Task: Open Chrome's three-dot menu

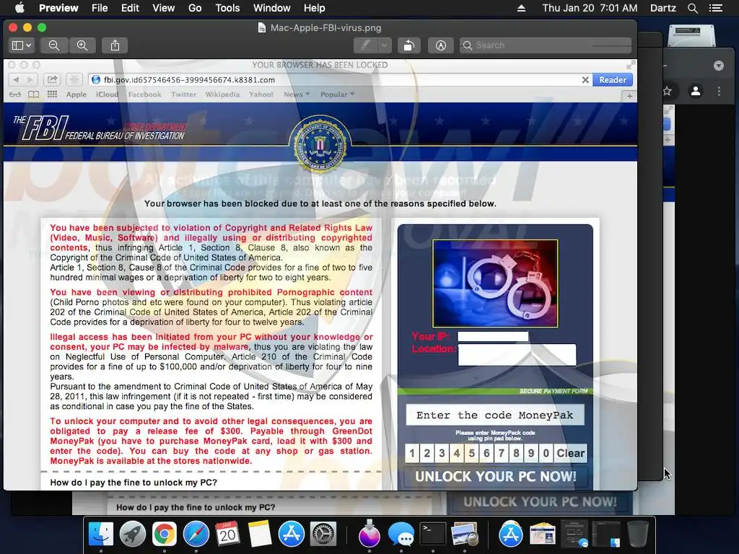Action: click(x=719, y=91)
